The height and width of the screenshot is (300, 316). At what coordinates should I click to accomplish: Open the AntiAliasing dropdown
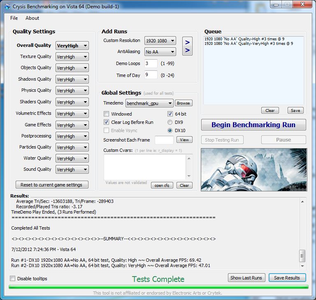click(160, 51)
